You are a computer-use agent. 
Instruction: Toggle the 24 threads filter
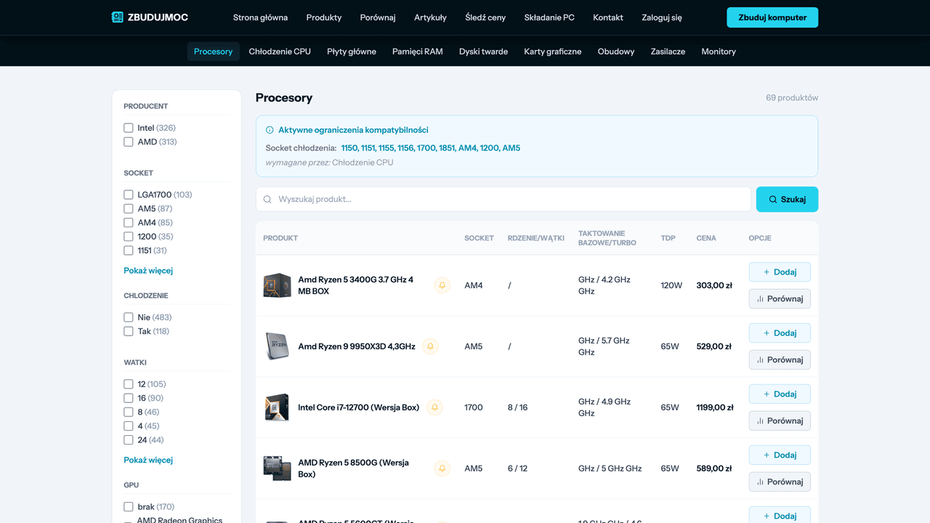(x=129, y=440)
